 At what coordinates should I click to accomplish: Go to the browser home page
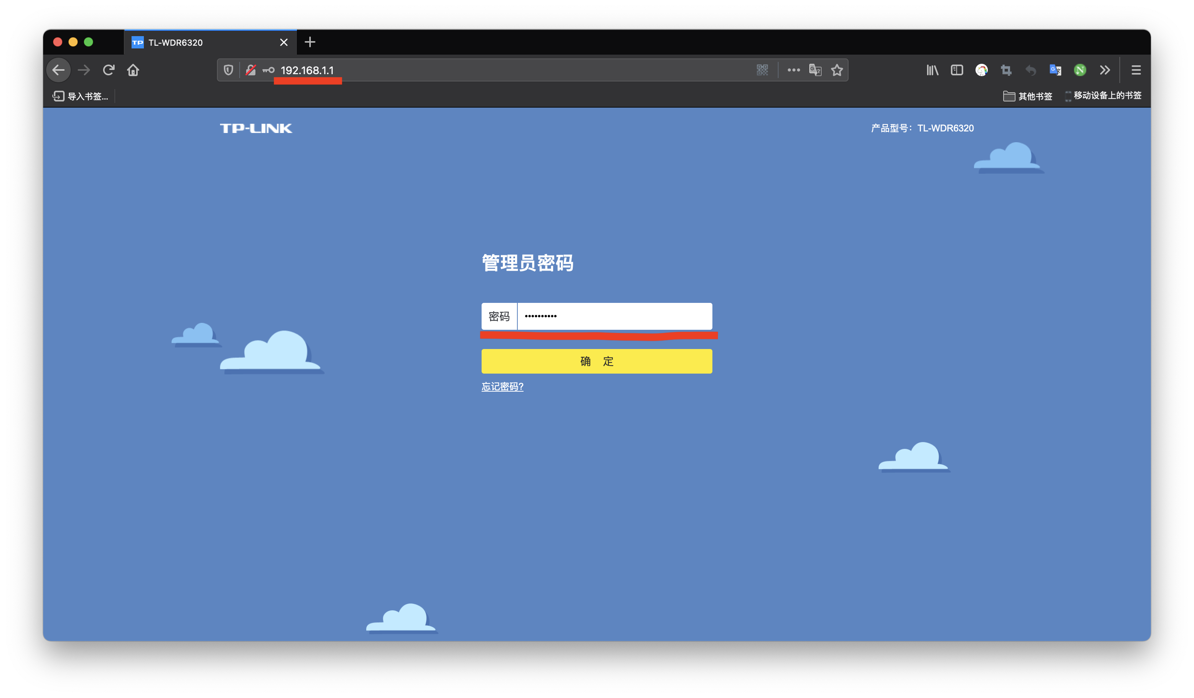pos(133,70)
